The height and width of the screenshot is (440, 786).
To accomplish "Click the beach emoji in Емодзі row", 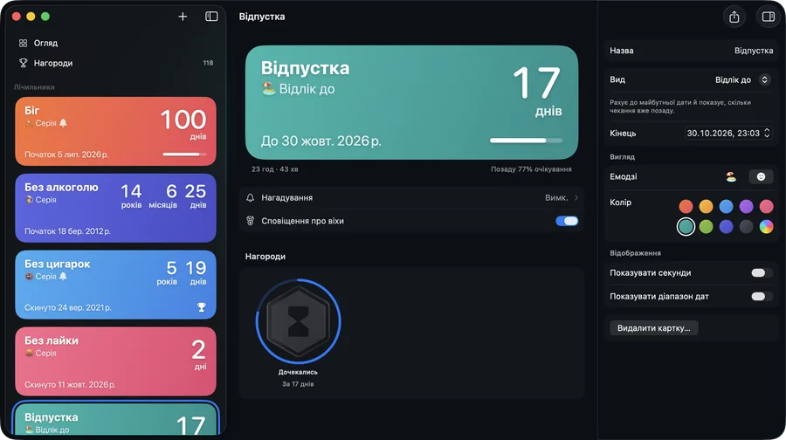I will 731,176.
